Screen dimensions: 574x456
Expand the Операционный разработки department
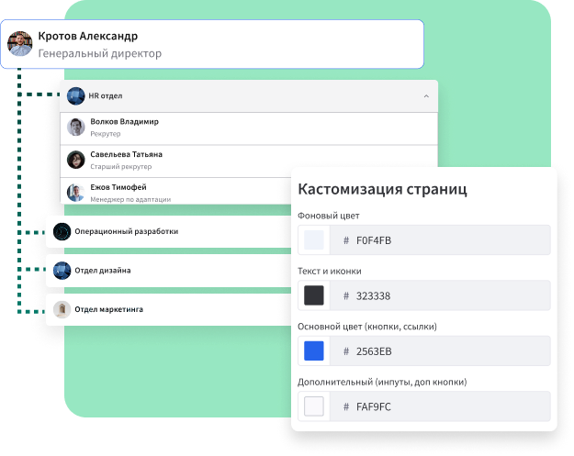pyautogui.click(x=168, y=231)
